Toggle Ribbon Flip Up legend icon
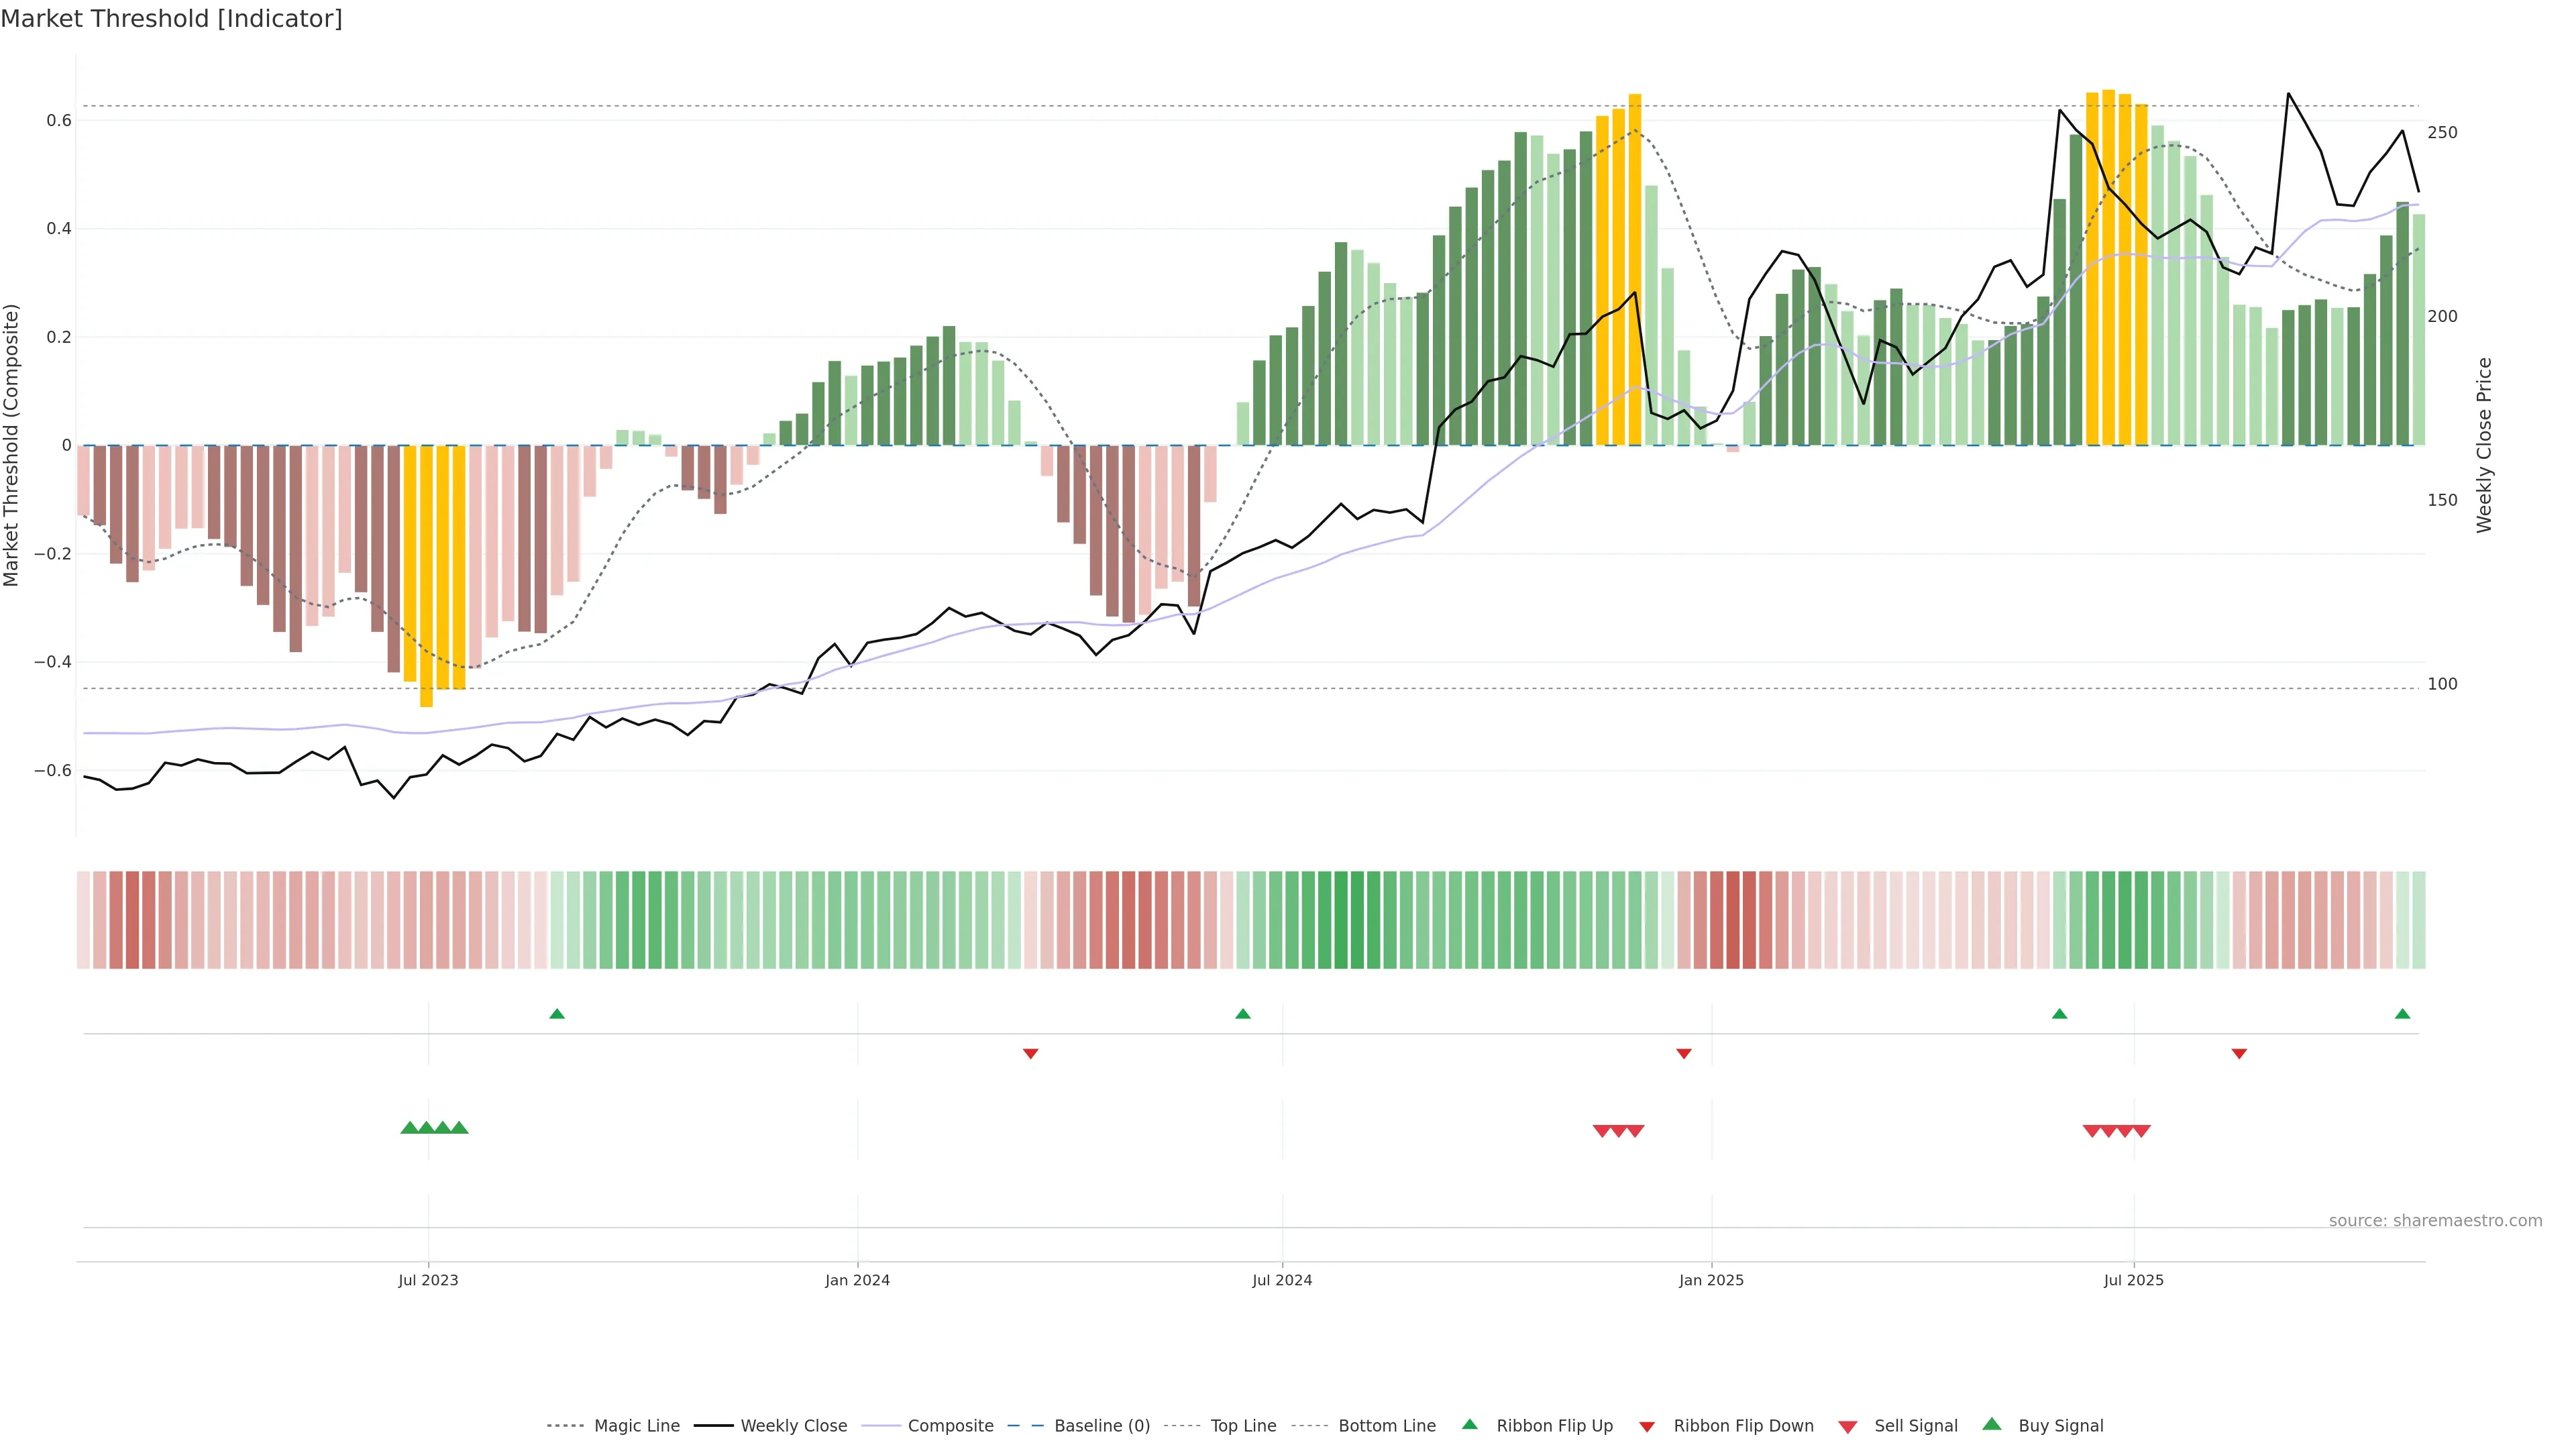This screenshot has width=2576, height=1449. click(1469, 1424)
